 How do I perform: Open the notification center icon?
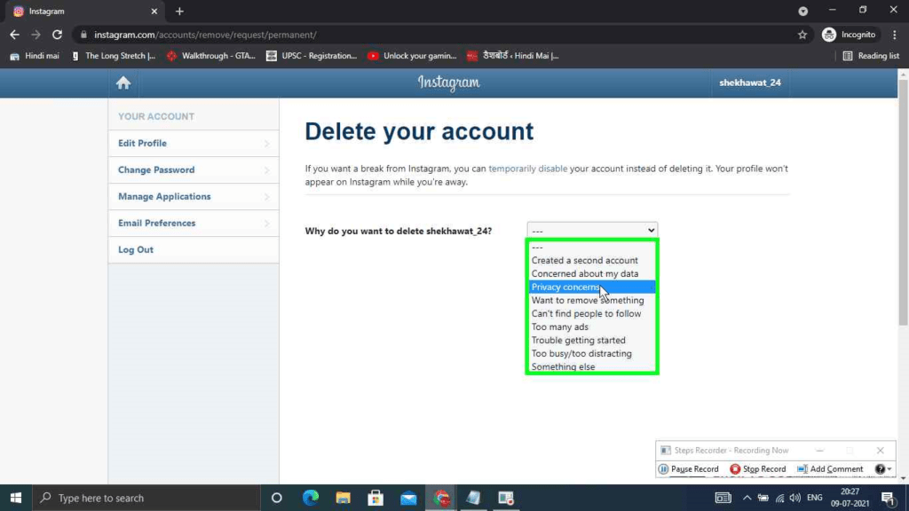888,498
